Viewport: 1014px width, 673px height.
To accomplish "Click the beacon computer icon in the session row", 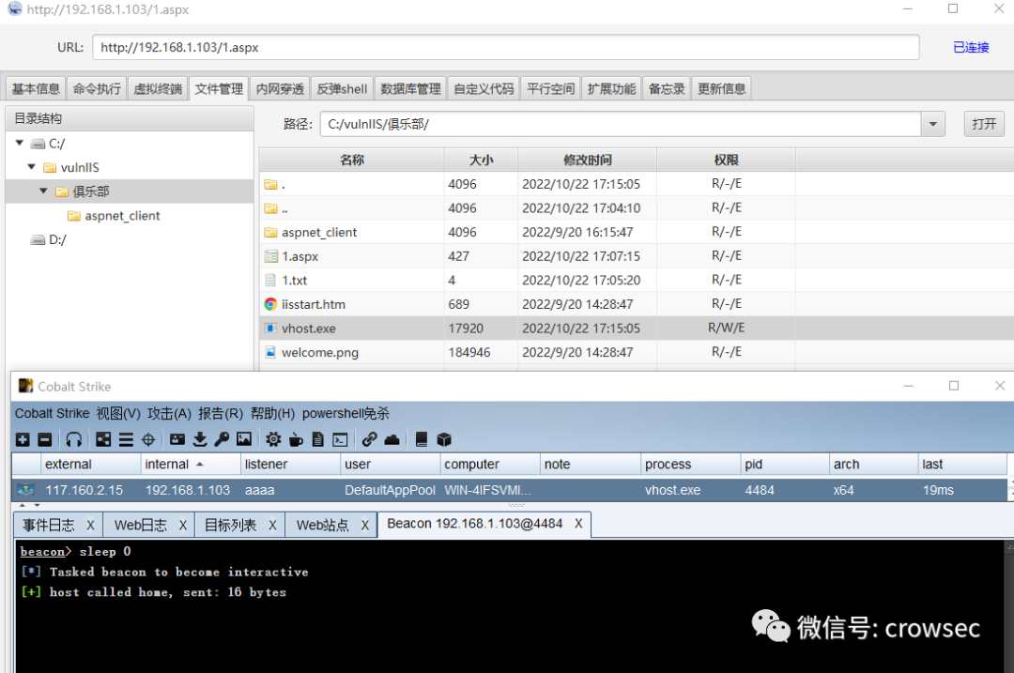I will pyautogui.click(x=26, y=489).
